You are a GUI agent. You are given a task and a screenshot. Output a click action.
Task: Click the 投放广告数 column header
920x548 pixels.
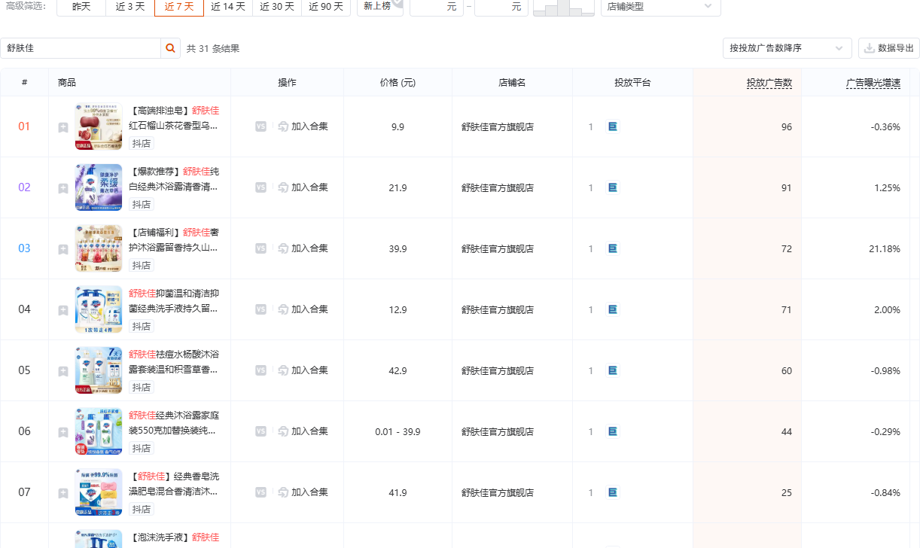[x=769, y=83]
